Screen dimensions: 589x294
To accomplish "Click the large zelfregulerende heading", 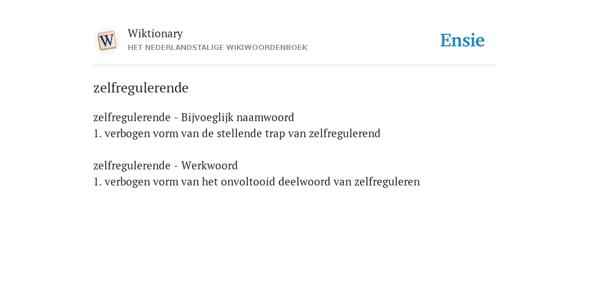I will click(141, 88).
